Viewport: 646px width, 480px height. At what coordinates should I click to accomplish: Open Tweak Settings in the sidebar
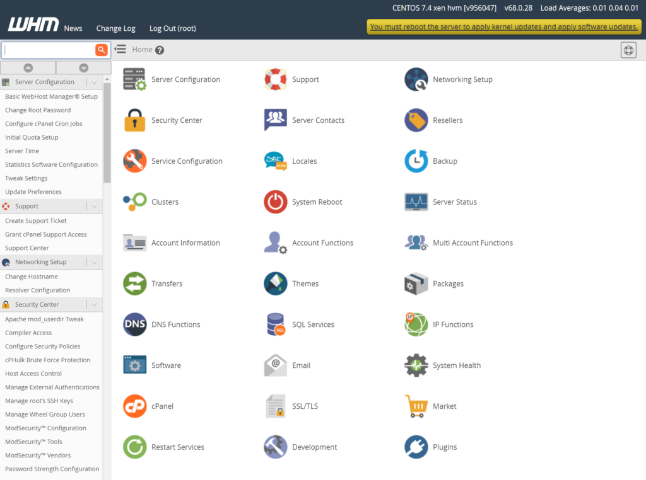coord(26,178)
